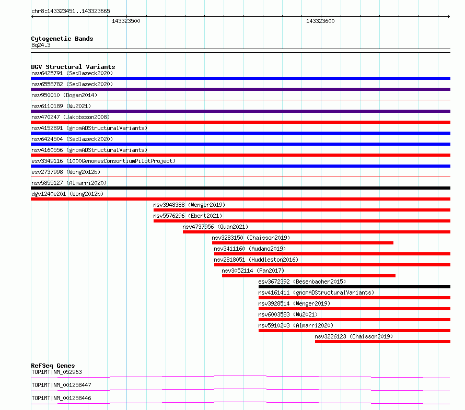Click the red bar under nsv3226123
The width and height of the screenshot is (465, 410).
click(x=382, y=342)
